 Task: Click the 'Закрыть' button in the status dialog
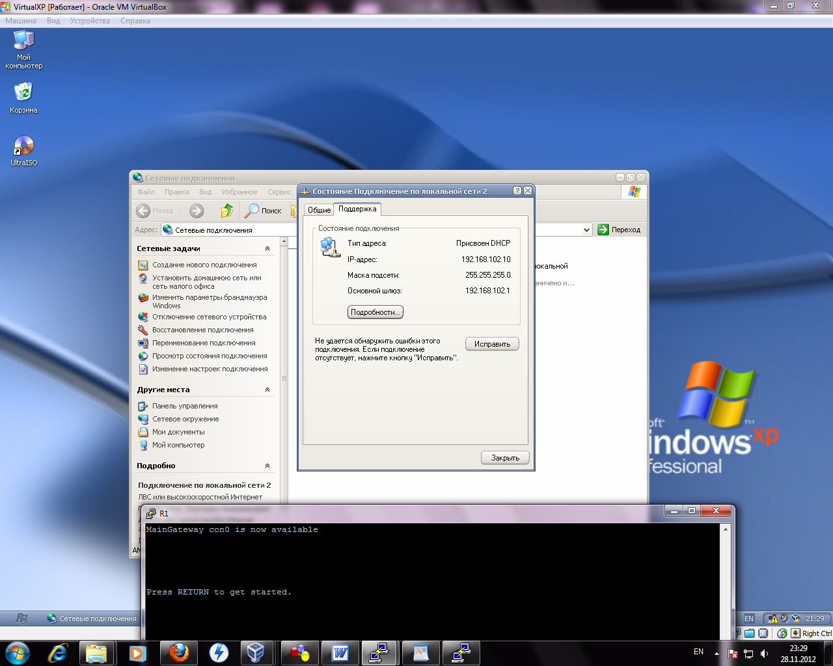coord(505,458)
